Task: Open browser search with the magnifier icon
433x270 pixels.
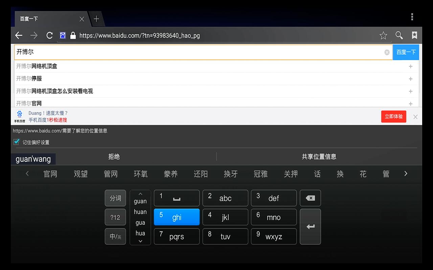Action: 399,35
